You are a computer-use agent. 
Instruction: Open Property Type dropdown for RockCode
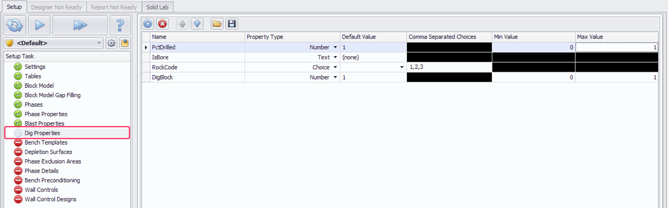(335, 67)
